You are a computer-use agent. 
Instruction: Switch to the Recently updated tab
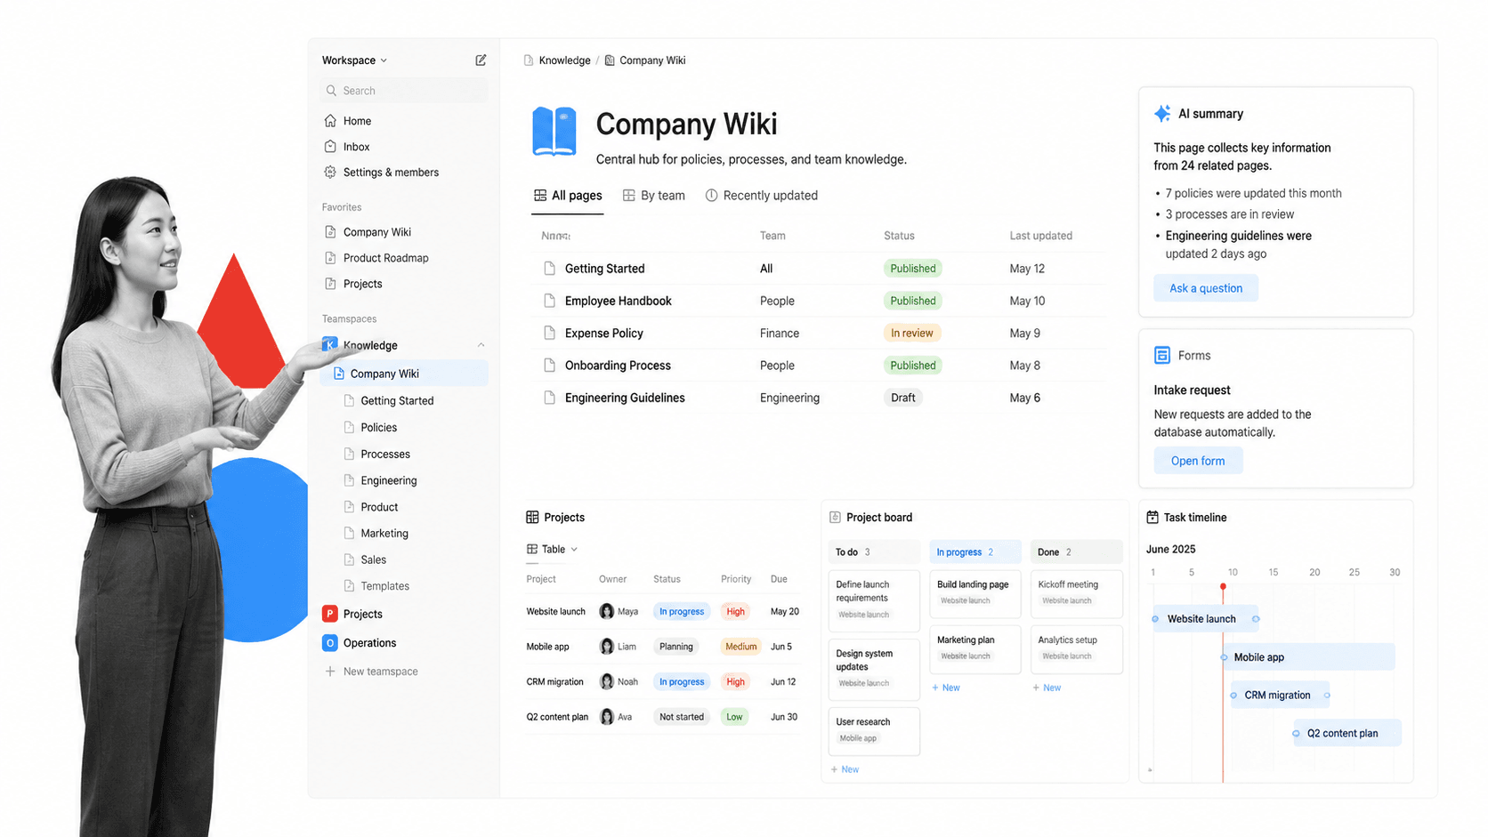pos(762,196)
